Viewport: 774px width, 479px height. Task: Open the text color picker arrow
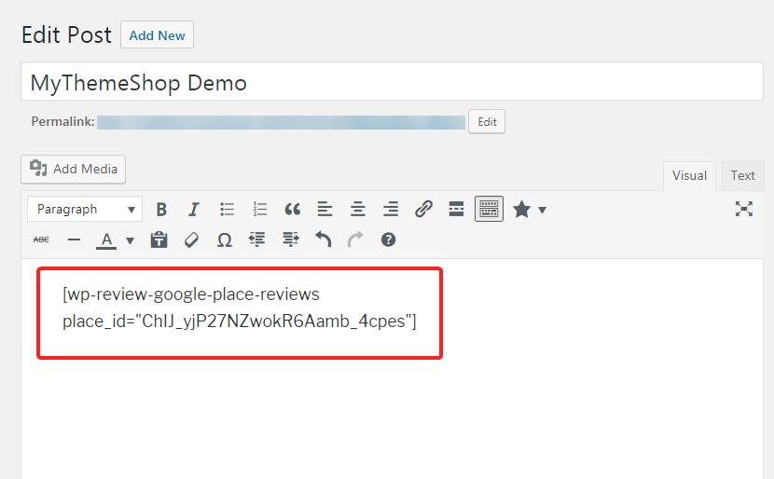point(130,240)
